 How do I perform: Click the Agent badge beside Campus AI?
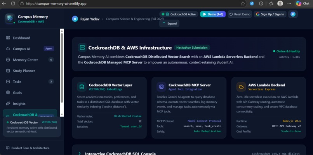[49, 48]
